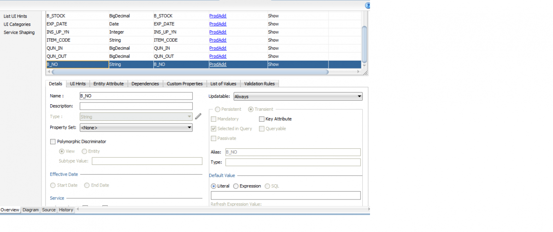Toggle the Polymorphic Discriminator checkbox

(53, 141)
